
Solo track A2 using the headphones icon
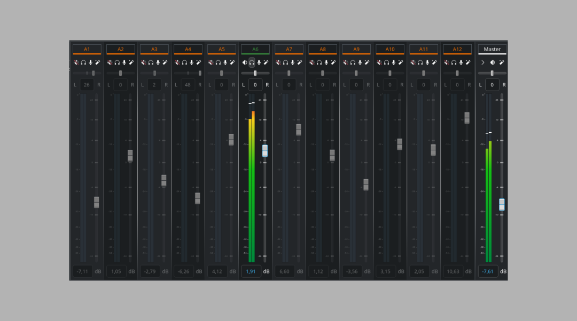tap(117, 62)
